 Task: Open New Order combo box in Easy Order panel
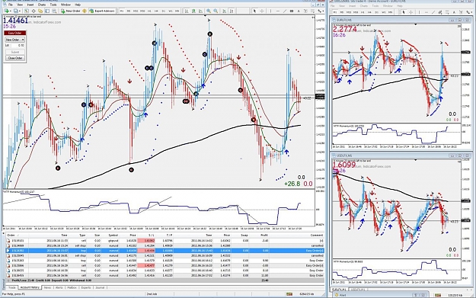tap(14, 40)
